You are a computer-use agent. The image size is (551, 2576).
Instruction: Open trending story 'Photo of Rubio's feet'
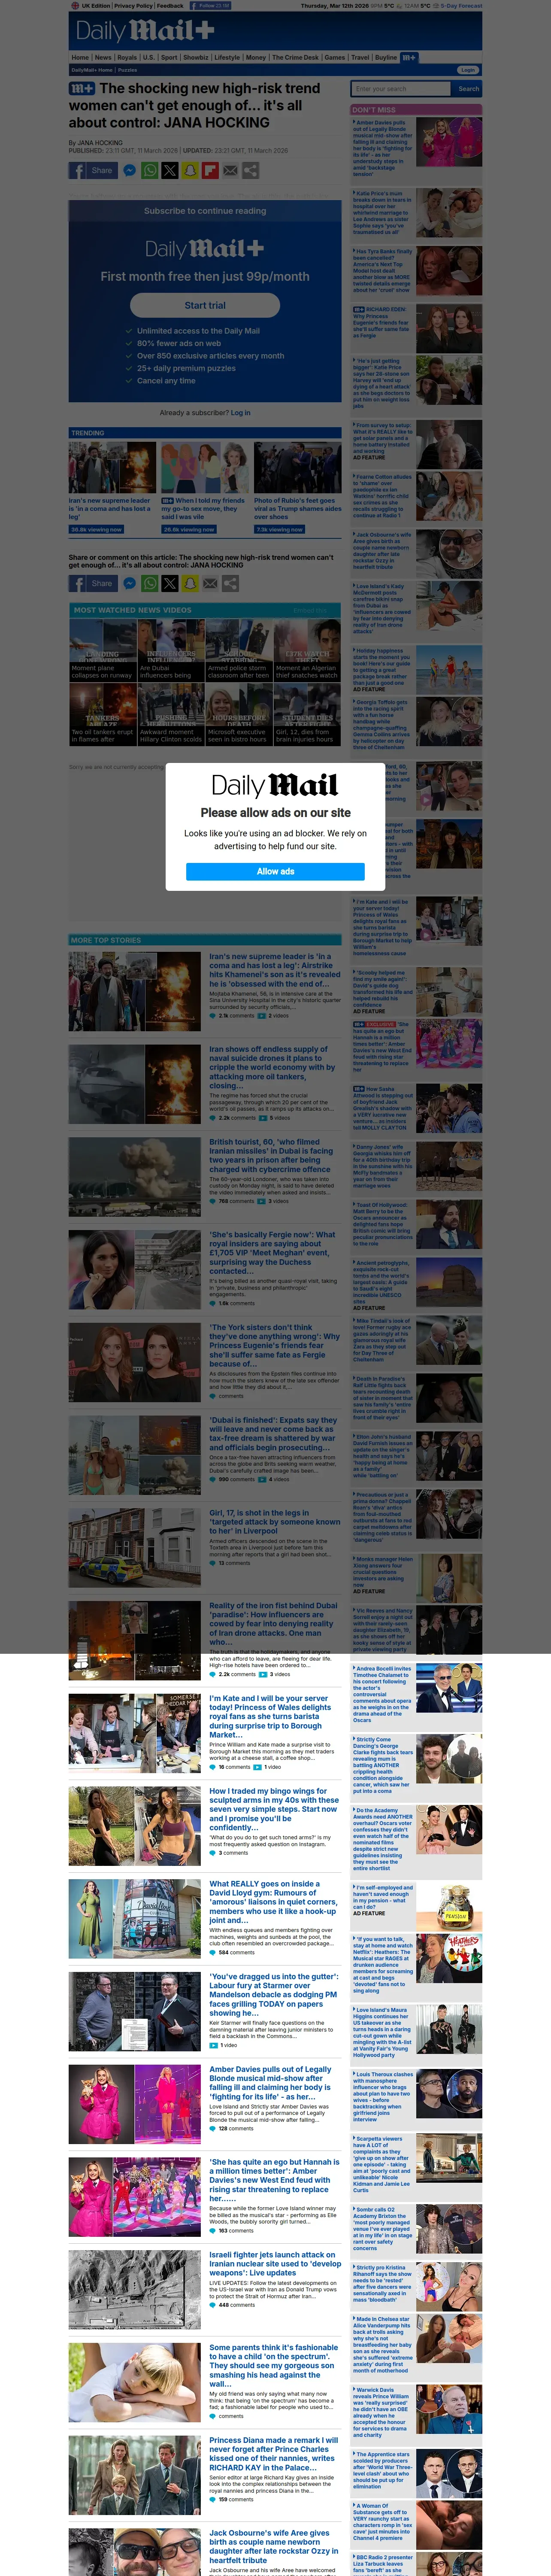(x=297, y=508)
